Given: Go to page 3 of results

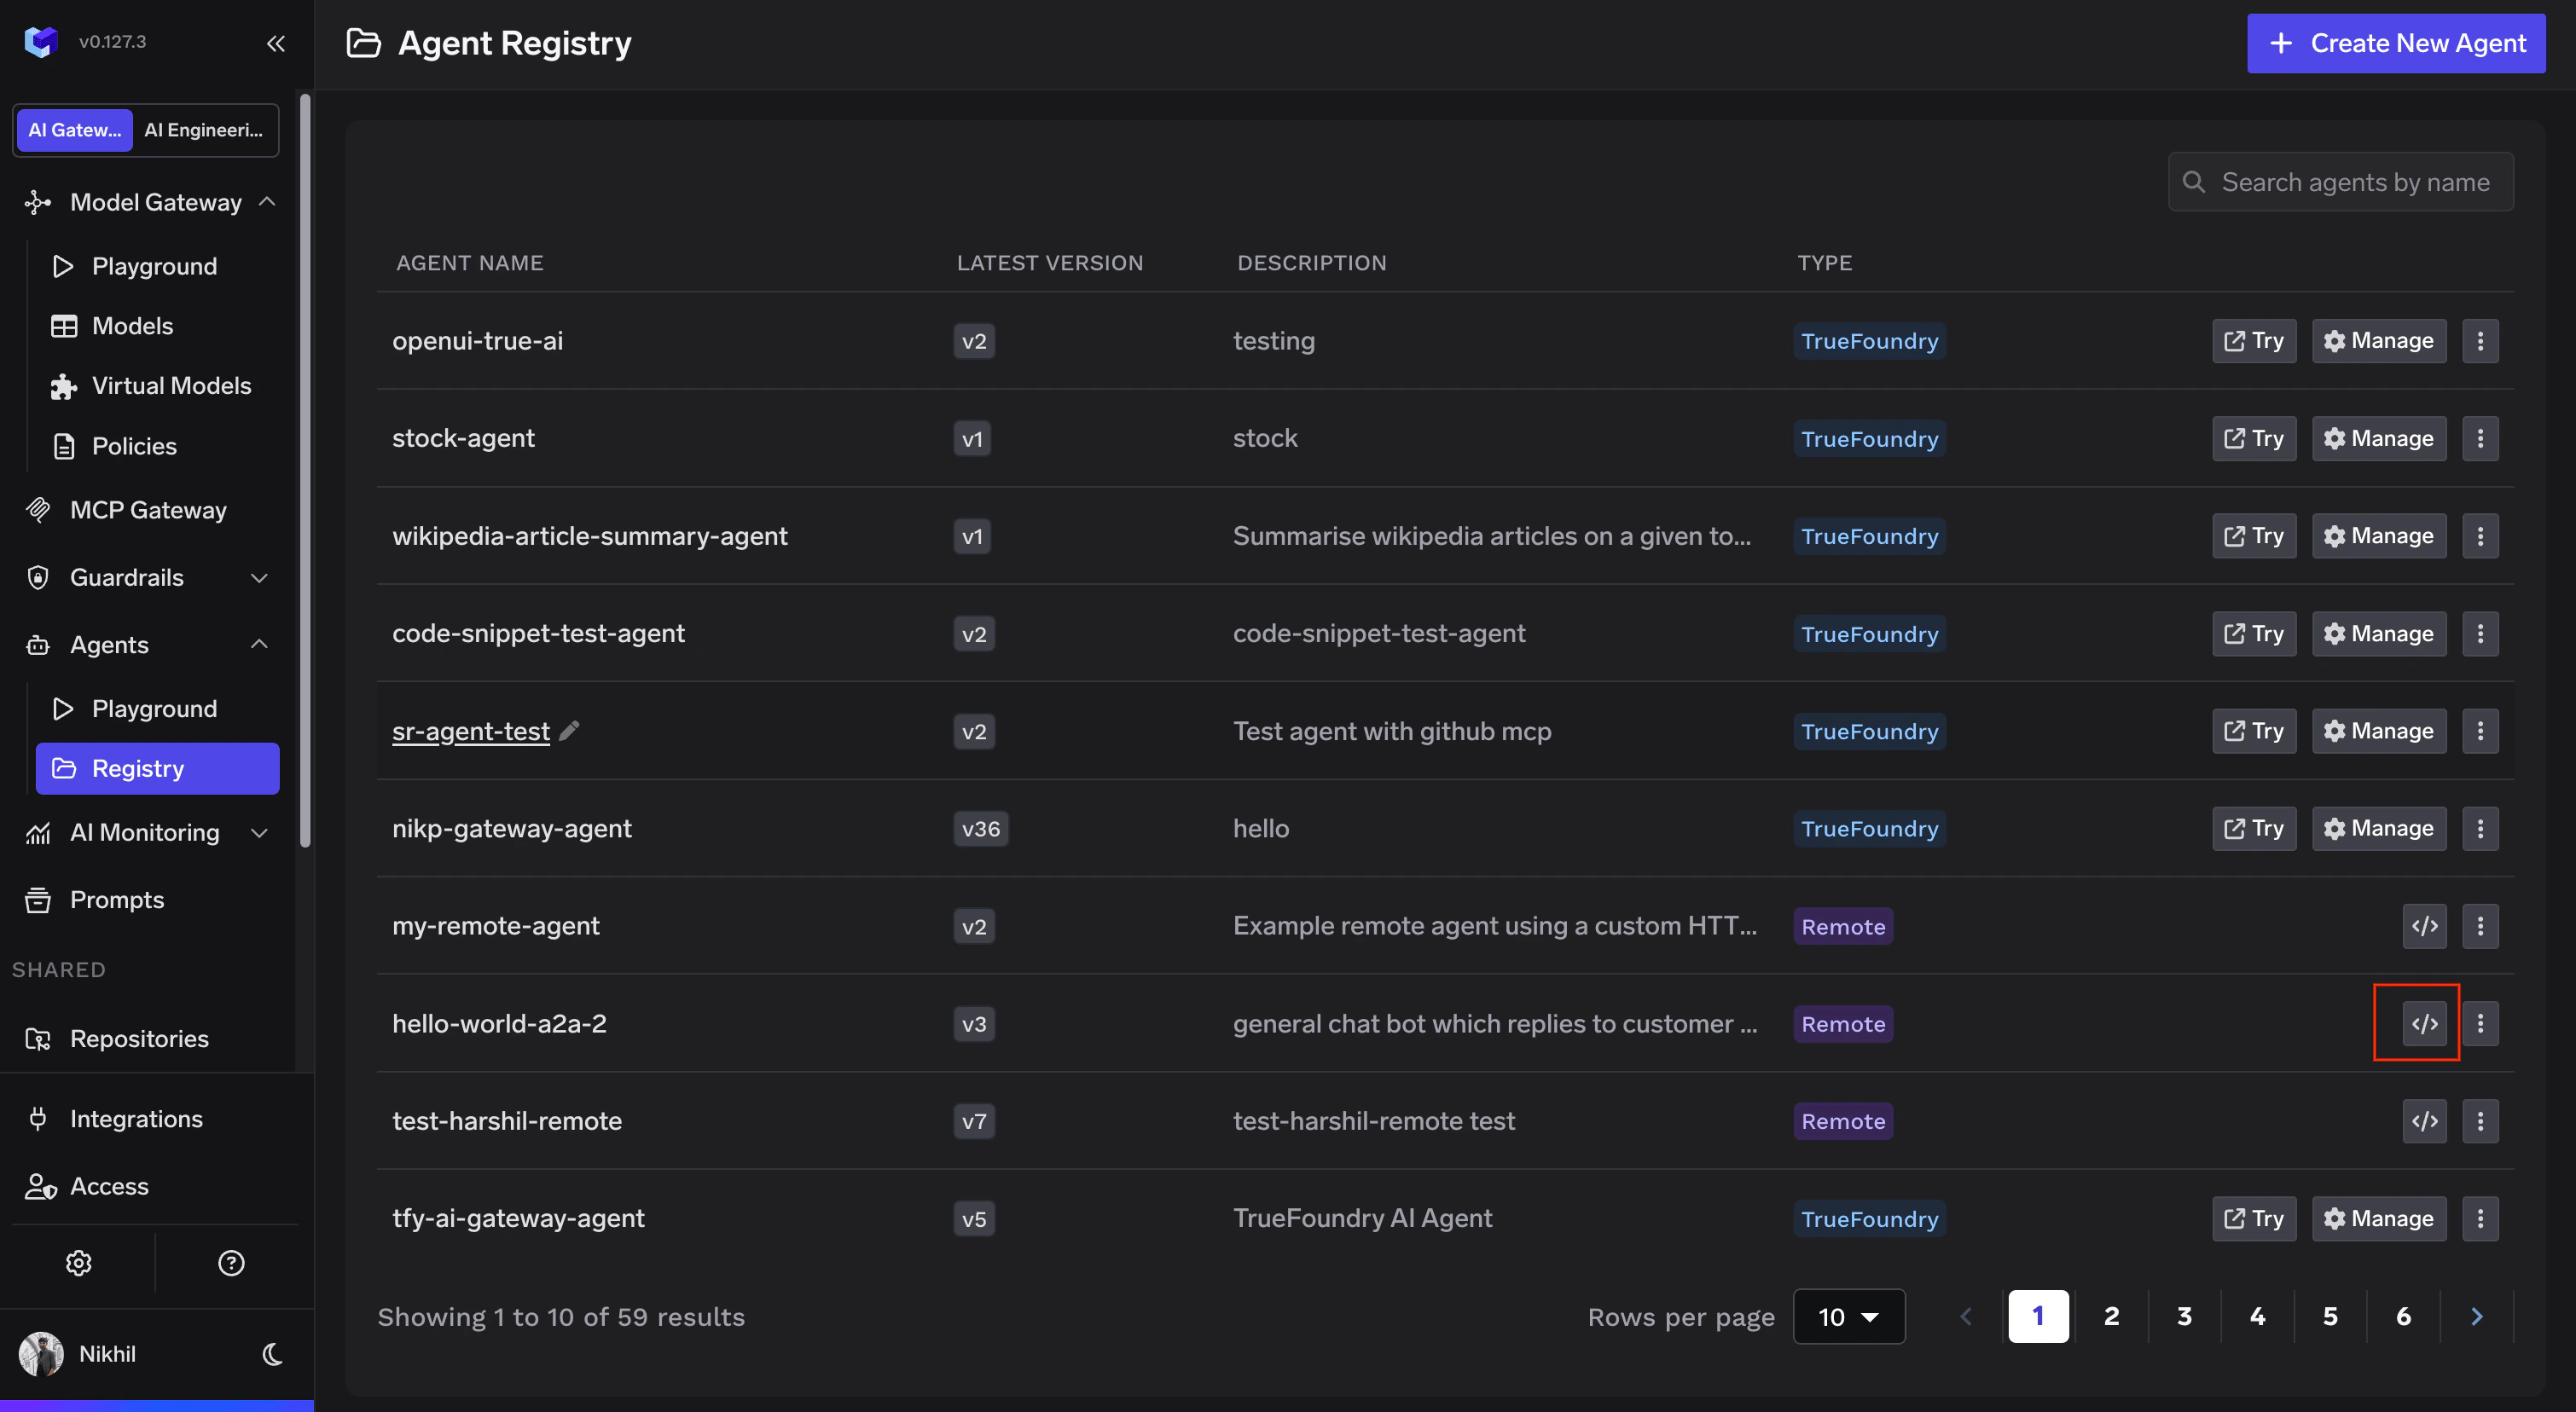Looking at the screenshot, I should [2184, 1316].
